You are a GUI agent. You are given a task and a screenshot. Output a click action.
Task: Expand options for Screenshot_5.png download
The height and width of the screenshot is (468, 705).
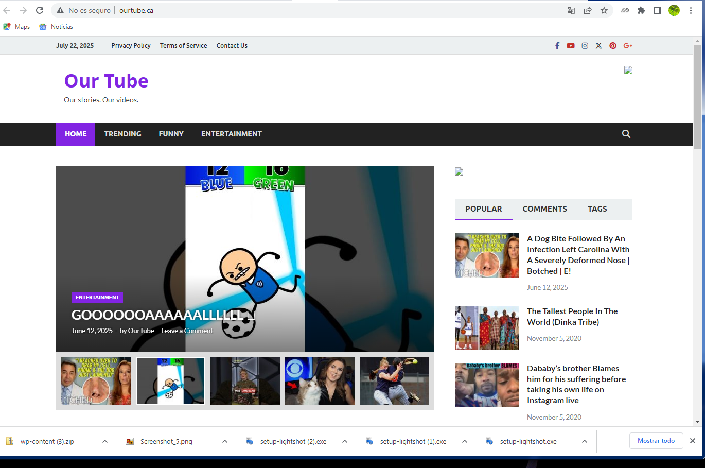pyautogui.click(x=225, y=441)
